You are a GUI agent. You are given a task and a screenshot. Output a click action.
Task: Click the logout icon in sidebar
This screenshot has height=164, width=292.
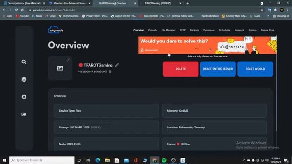point(24,114)
